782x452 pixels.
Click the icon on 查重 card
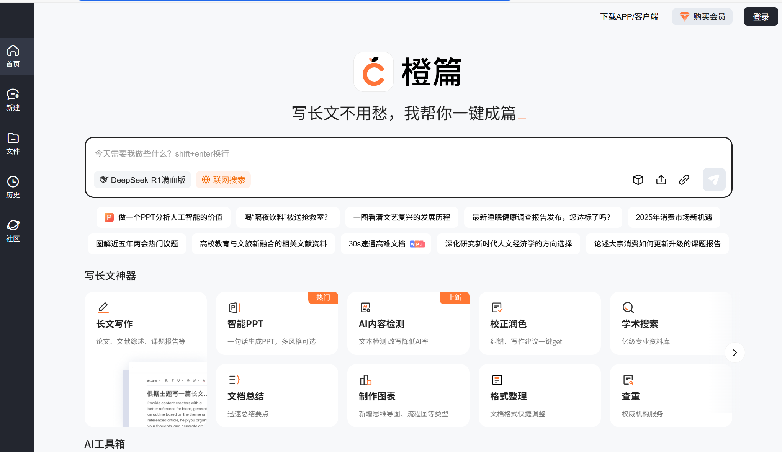click(x=628, y=380)
